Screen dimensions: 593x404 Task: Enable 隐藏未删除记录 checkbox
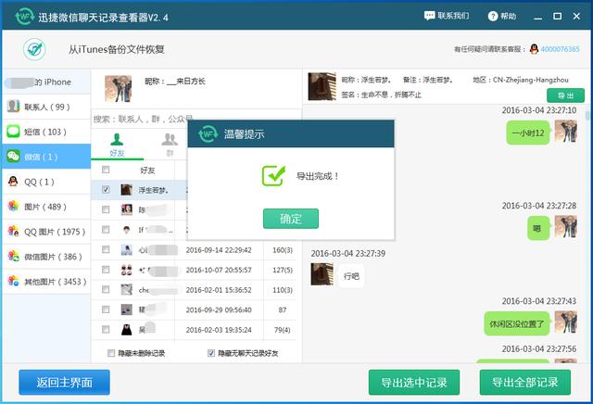[111, 353]
